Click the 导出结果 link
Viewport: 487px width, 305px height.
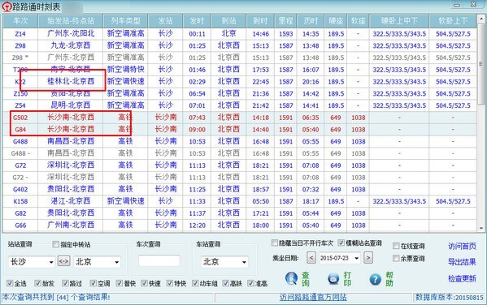tap(462, 262)
